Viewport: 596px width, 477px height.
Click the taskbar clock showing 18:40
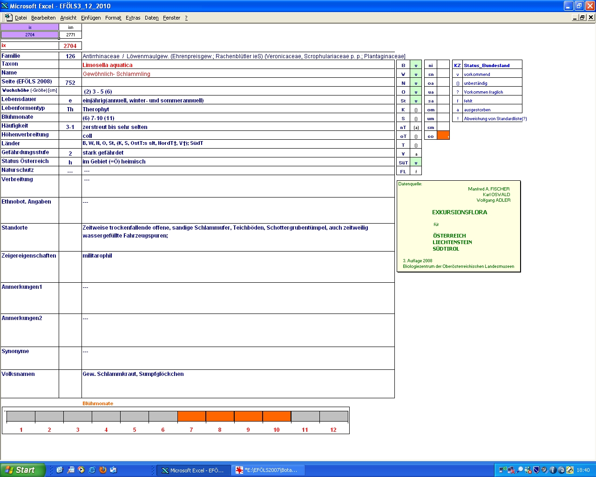click(x=583, y=470)
